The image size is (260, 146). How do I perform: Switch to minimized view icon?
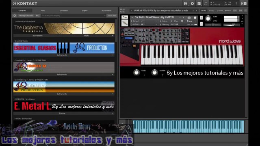(206, 4)
